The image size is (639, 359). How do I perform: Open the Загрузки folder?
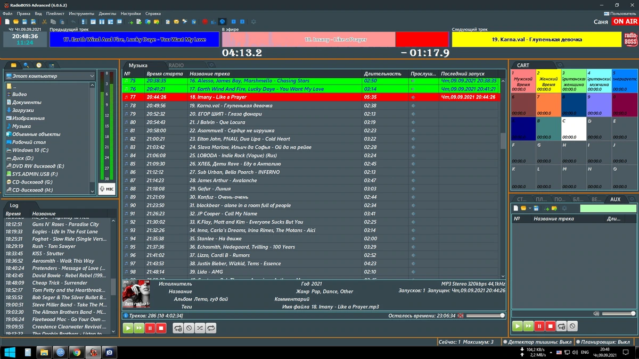[x=23, y=110]
